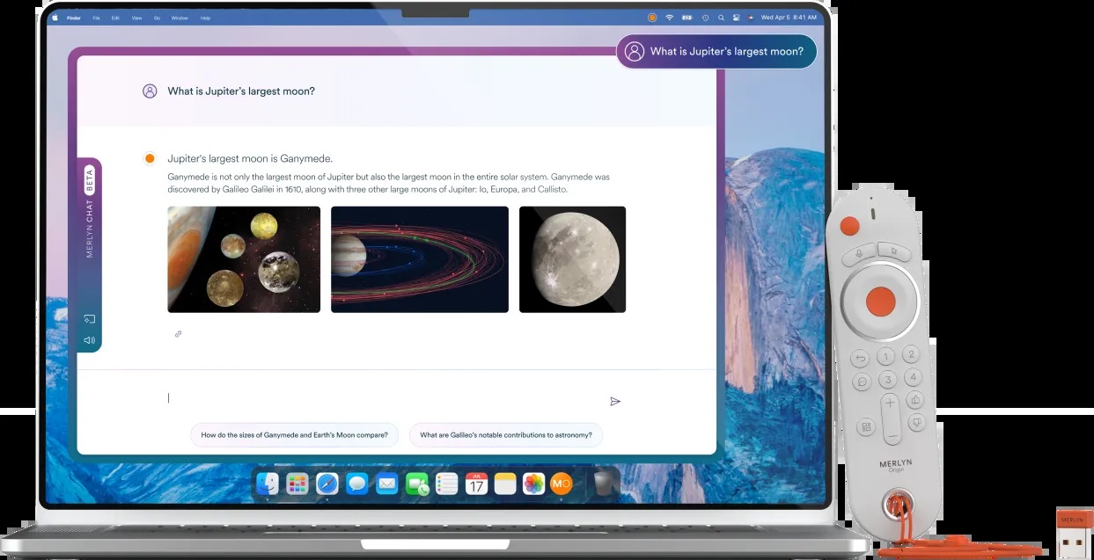Launch Safari from the dock
This screenshot has height=560, width=1094.
coord(327,483)
